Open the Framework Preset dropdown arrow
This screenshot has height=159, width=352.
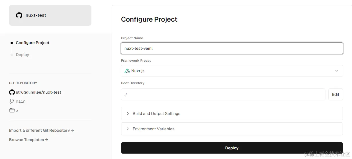[x=337, y=71]
